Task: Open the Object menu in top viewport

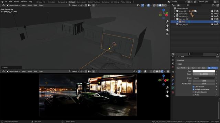Action: point(41,5)
